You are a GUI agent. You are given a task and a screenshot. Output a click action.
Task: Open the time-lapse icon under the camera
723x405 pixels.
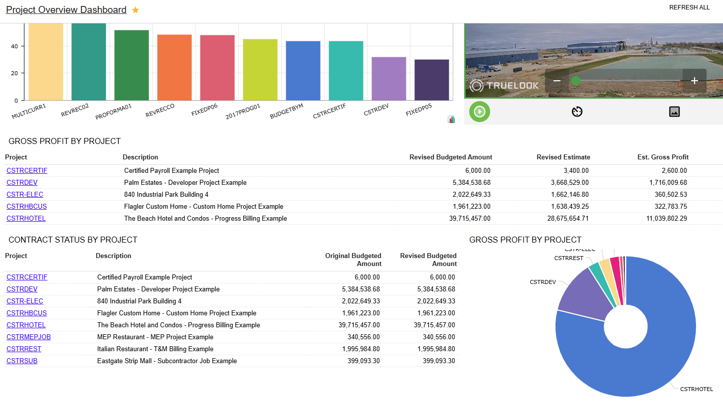[x=577, y=112]
